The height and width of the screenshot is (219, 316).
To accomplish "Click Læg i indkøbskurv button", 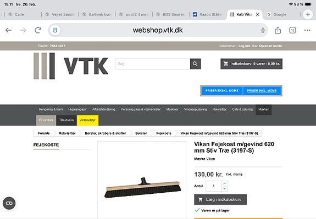I will [x=220, y=199].
